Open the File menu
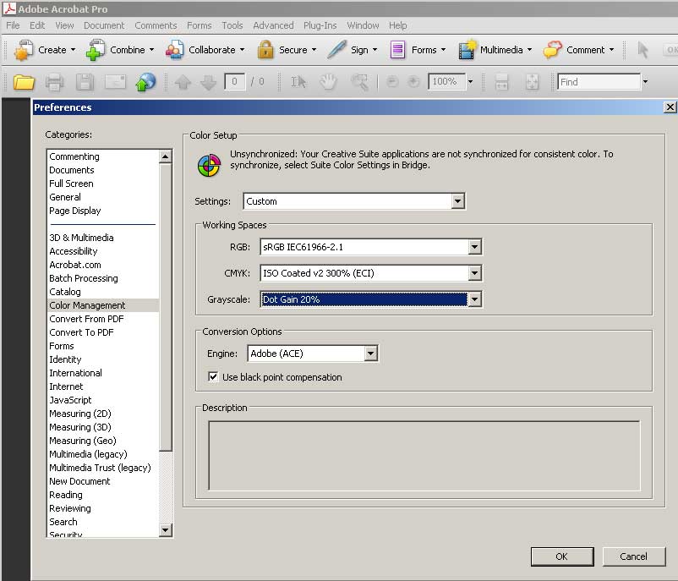 [13, 25]
